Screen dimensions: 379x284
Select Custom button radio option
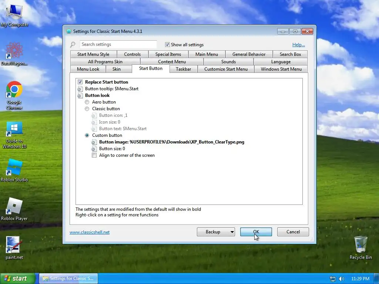87,135
